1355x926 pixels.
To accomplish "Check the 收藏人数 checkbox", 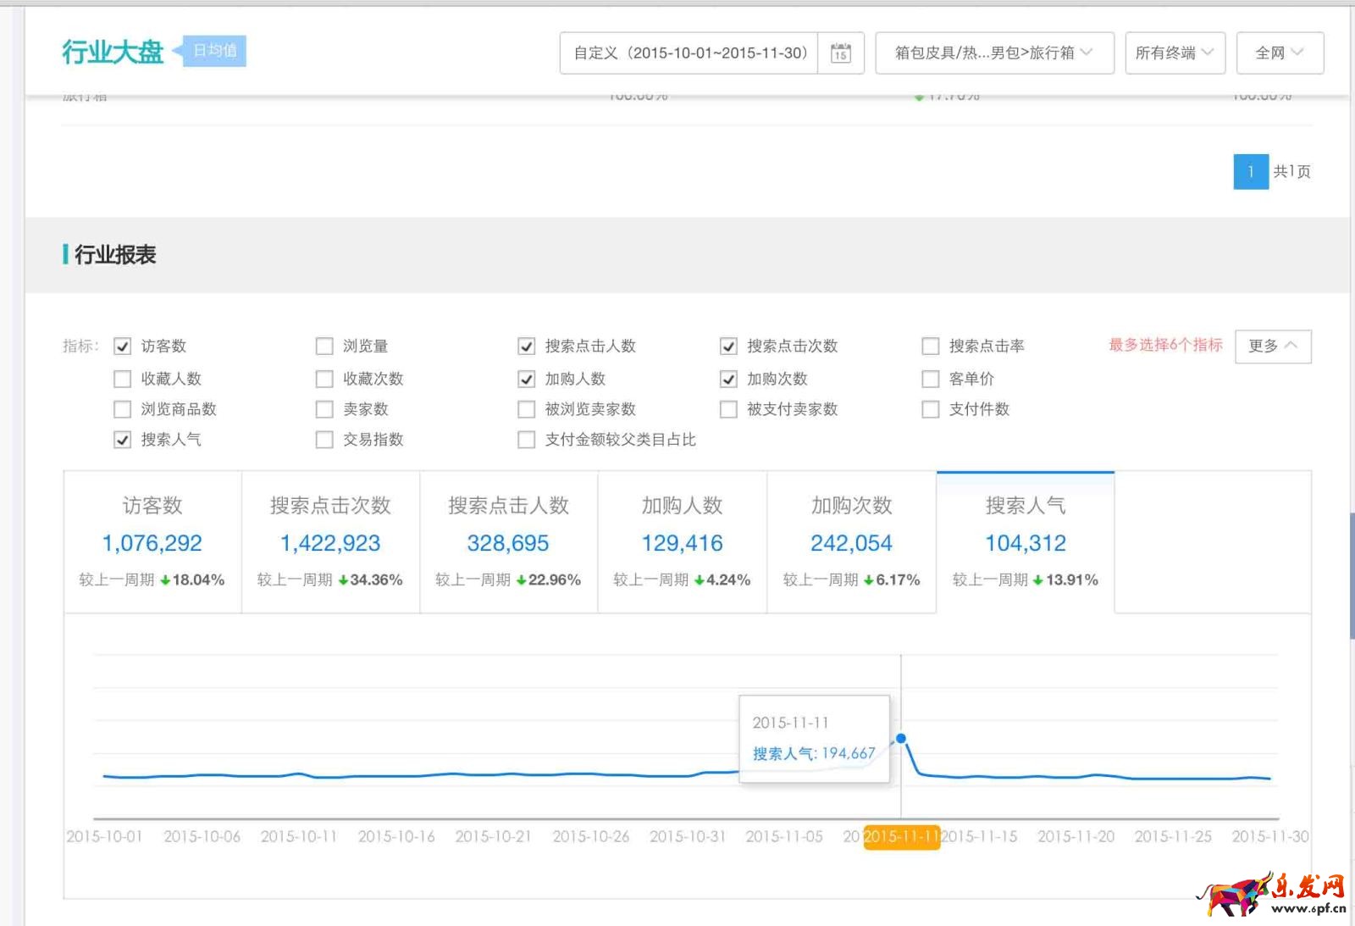I will [123, 379].
